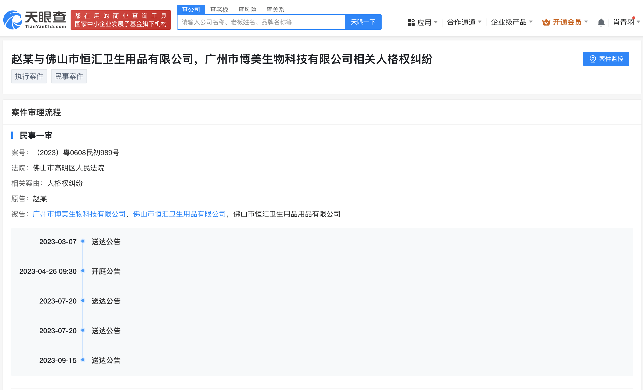Switch to the 查老板 tab
Image resolution: width=643 pixels, height=390 pixels.
[x=219, y=10]
